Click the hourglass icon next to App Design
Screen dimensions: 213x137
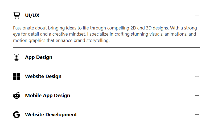[x=17, y=57]
